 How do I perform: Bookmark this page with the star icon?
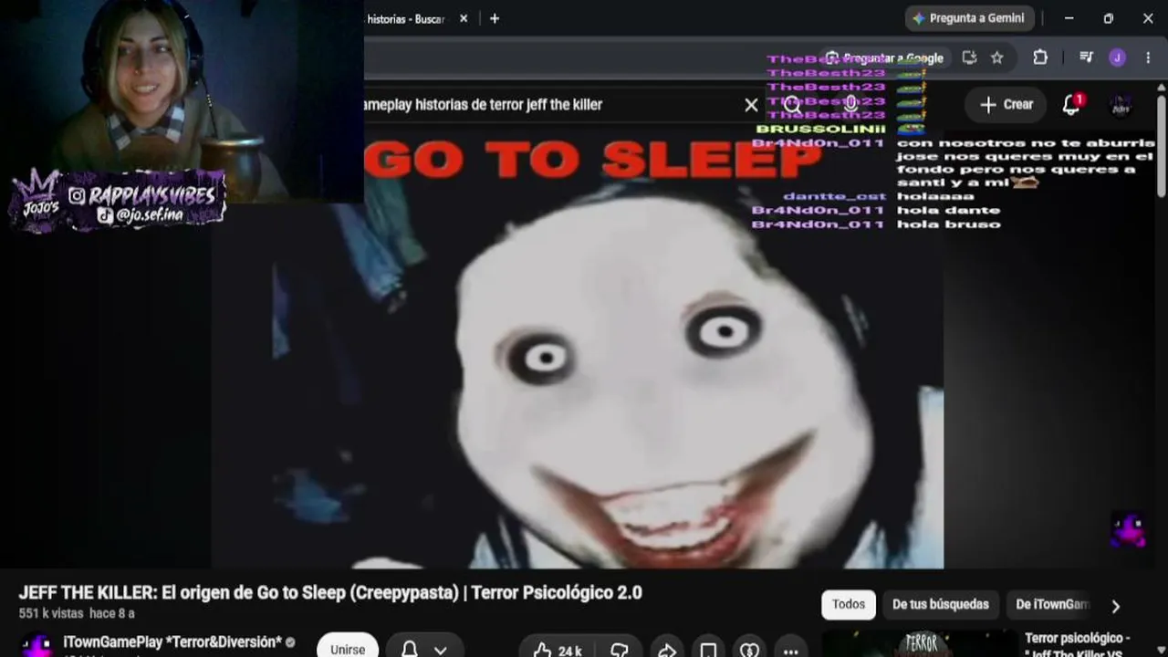[x=997, y=57]
